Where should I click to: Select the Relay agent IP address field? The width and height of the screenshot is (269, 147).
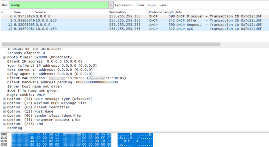(50, 74)
